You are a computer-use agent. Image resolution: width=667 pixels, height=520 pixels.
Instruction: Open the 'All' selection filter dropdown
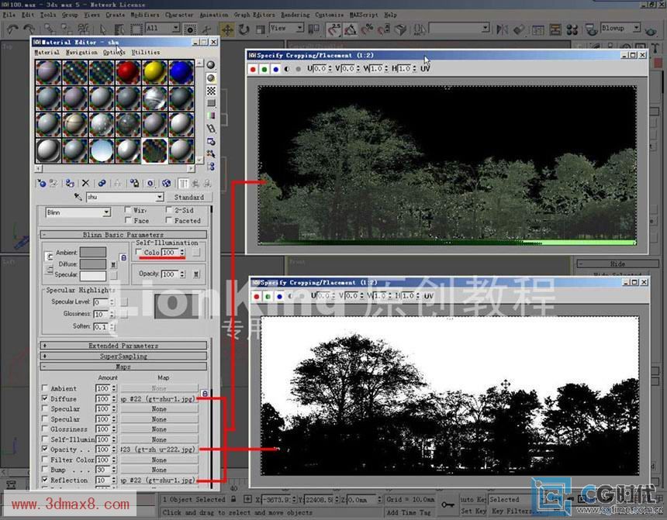click(176, 29)
